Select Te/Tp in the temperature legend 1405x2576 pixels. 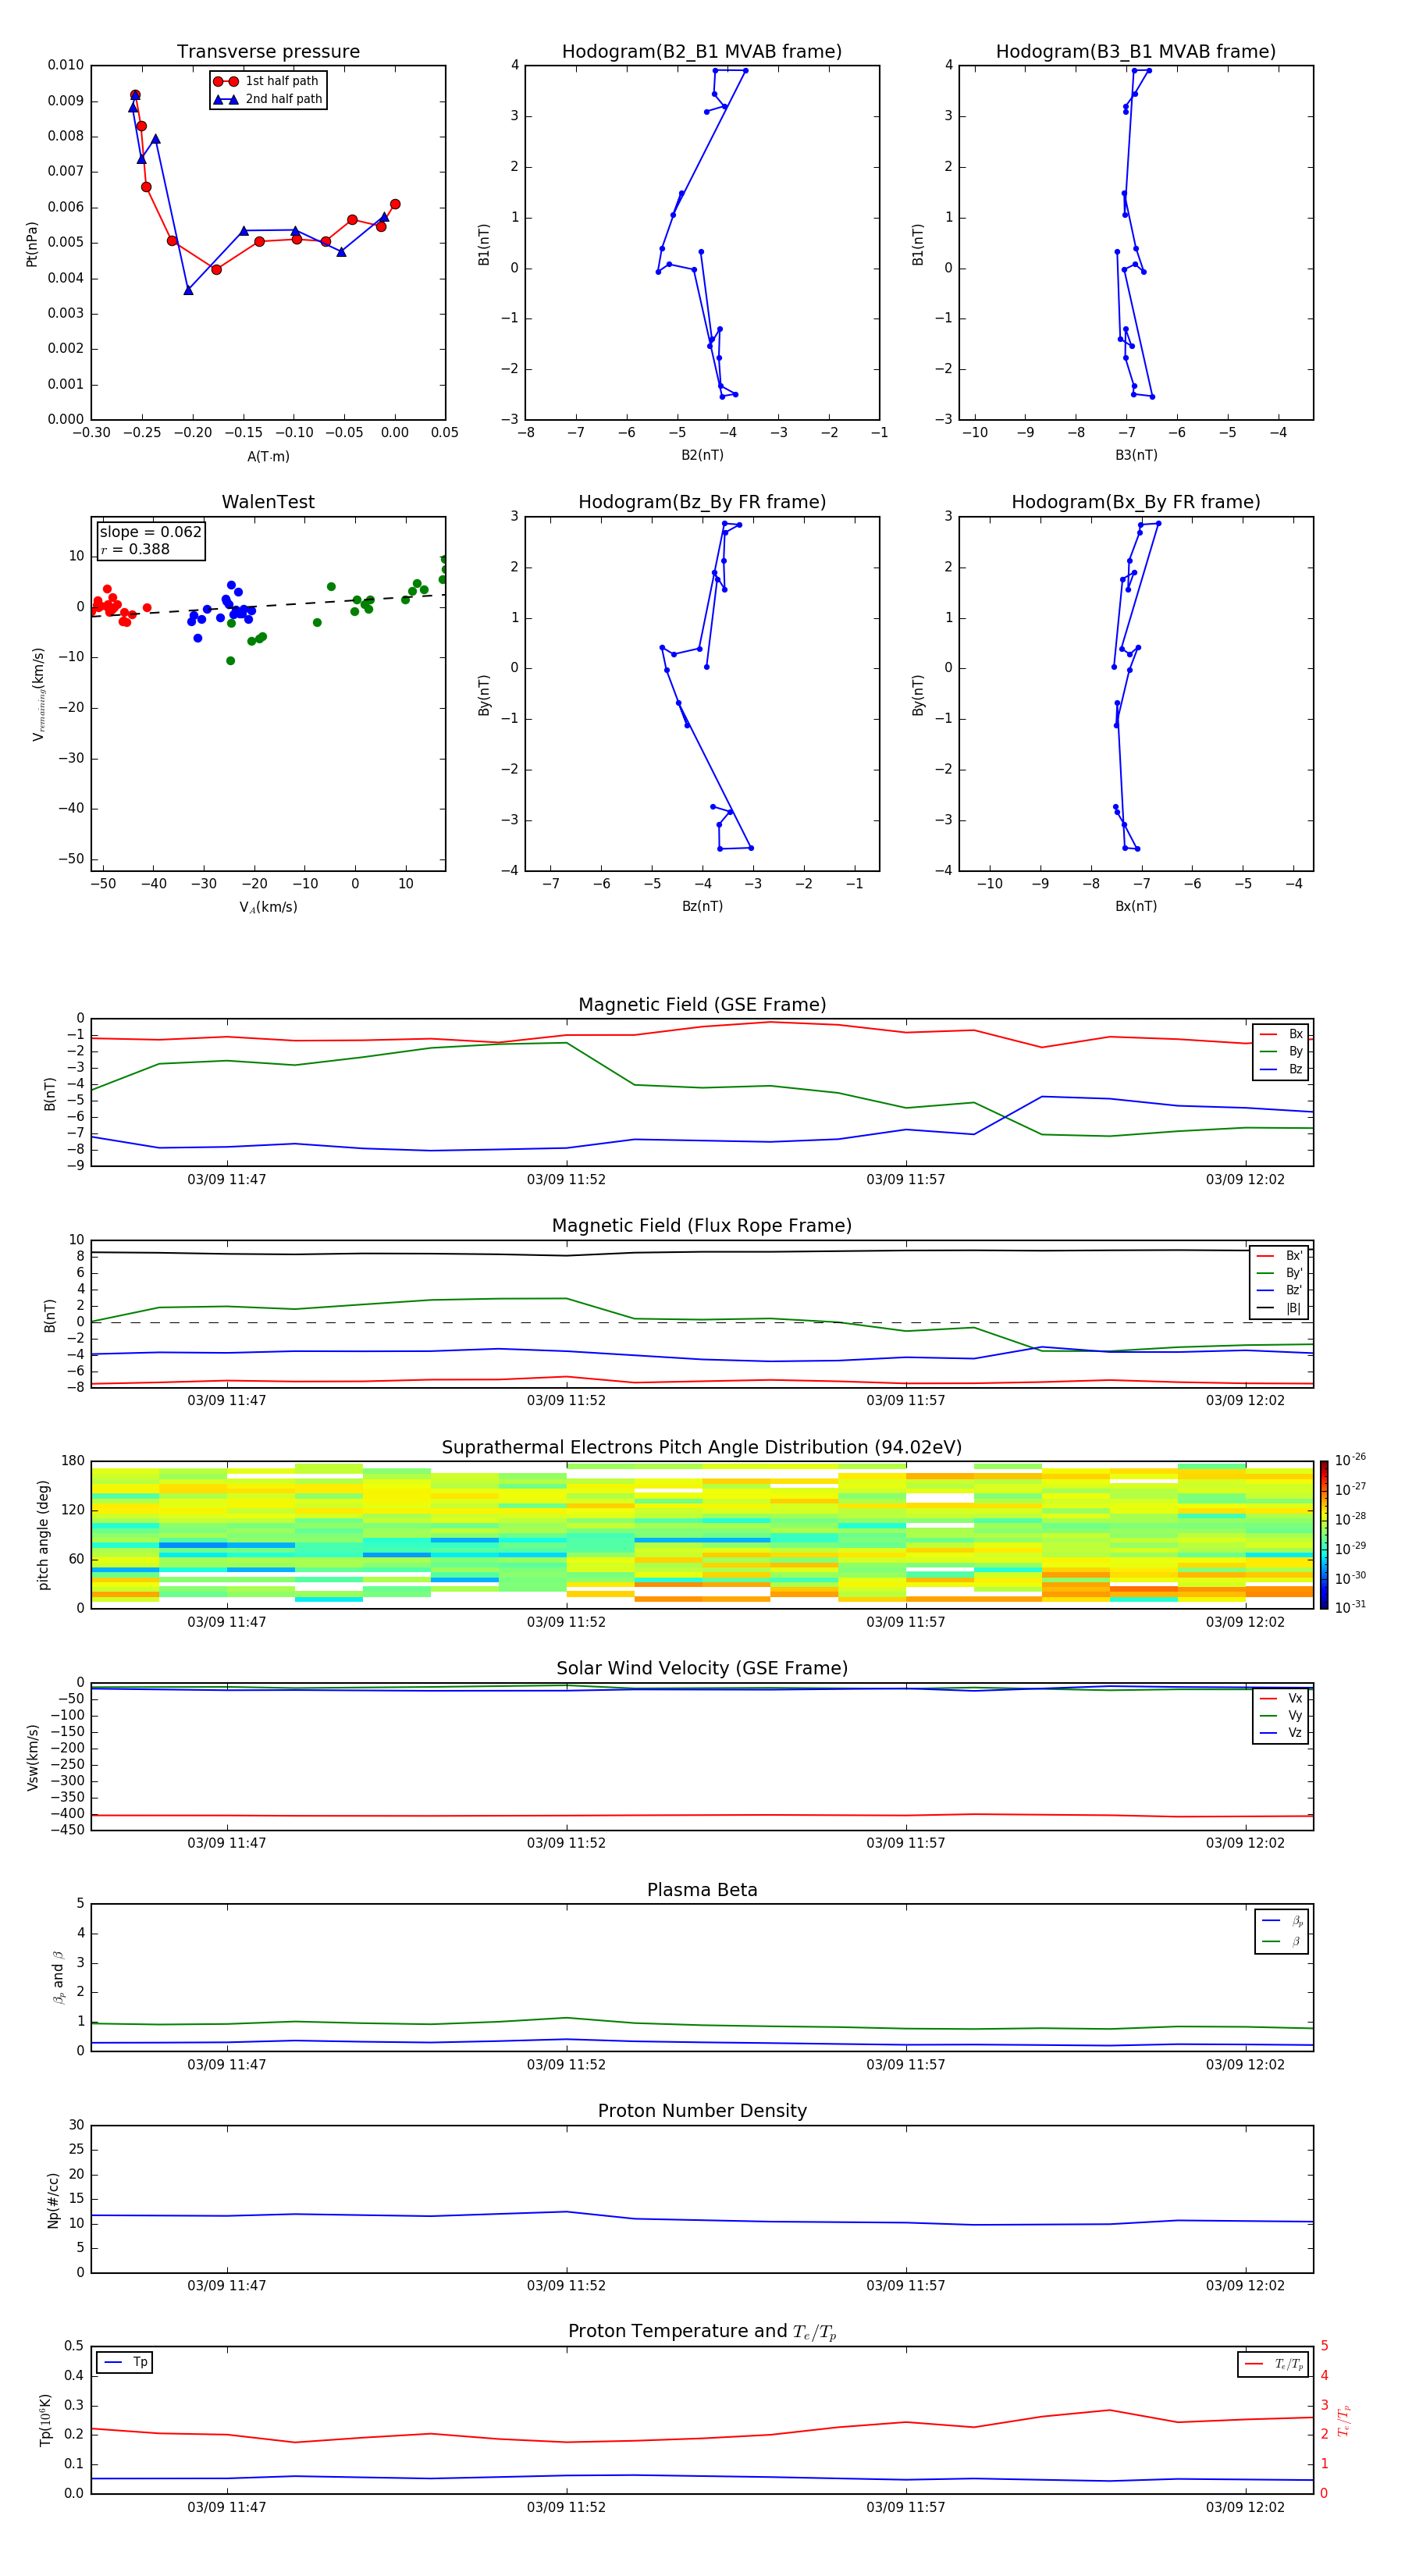click(1273, 2364)
